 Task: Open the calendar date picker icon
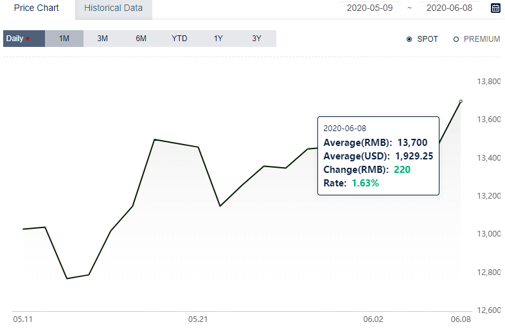[495, 8]
